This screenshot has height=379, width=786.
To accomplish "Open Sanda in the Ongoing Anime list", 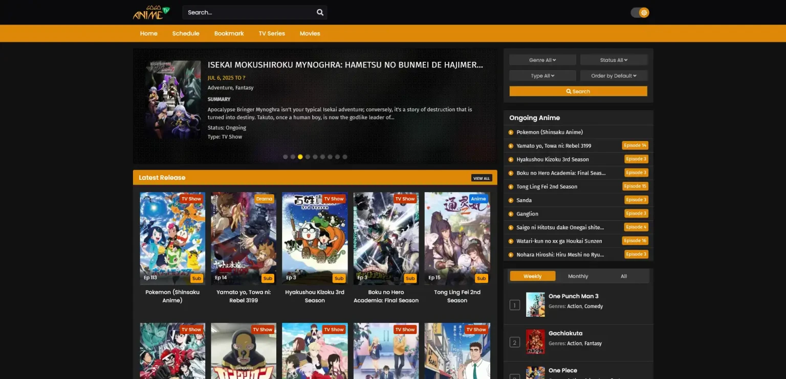I will pos(524,200).
